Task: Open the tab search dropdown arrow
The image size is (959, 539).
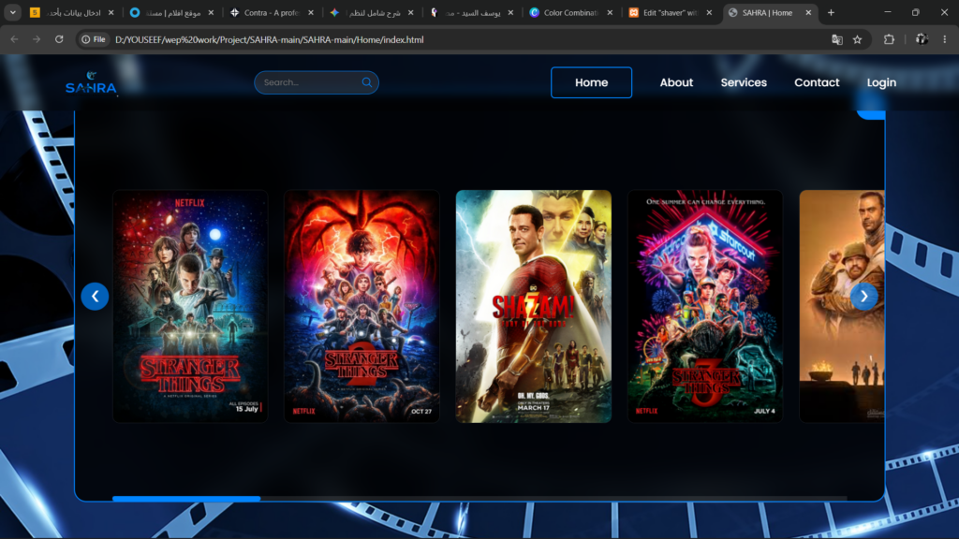Action: click(13, 12)
